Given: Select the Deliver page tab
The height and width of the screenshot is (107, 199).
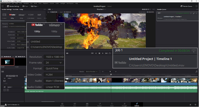Looking at the screenshot, I should point(137,105).
